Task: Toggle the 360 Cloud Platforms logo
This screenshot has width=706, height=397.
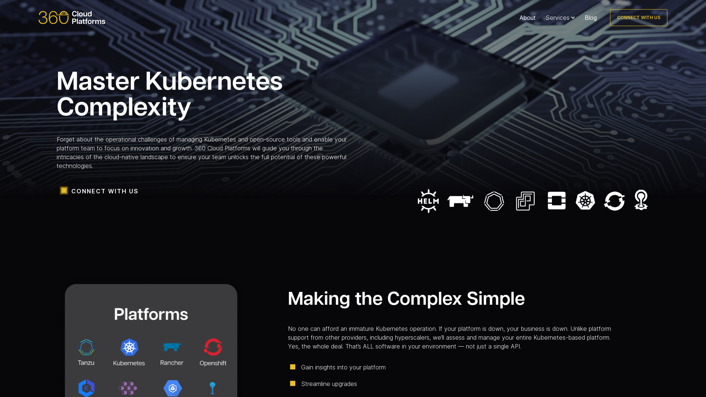Action: (x=72, y=17)
